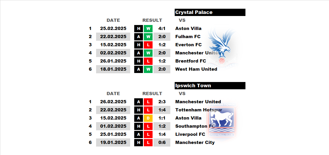Select the Crystal Palace header bar

210,12
